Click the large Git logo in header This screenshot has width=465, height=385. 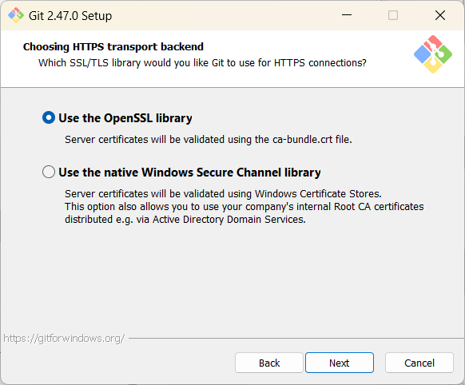pos(433,54)
